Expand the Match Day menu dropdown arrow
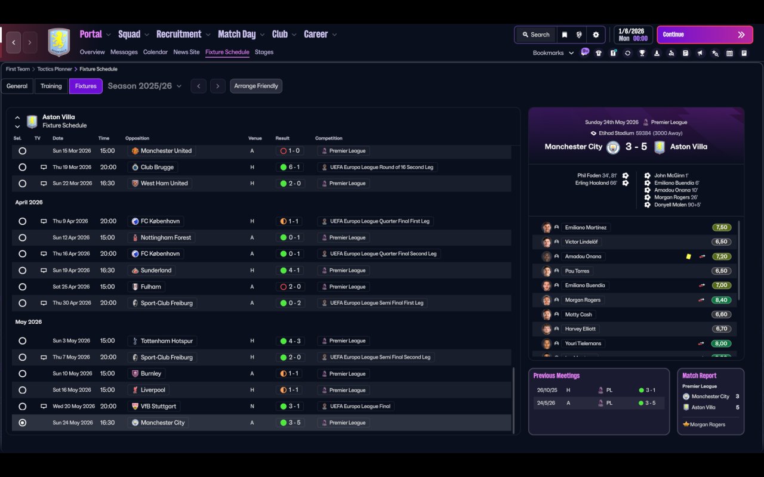Image resolution: width=764 pixels, height=477 pixels. click(x=262, y=35)
